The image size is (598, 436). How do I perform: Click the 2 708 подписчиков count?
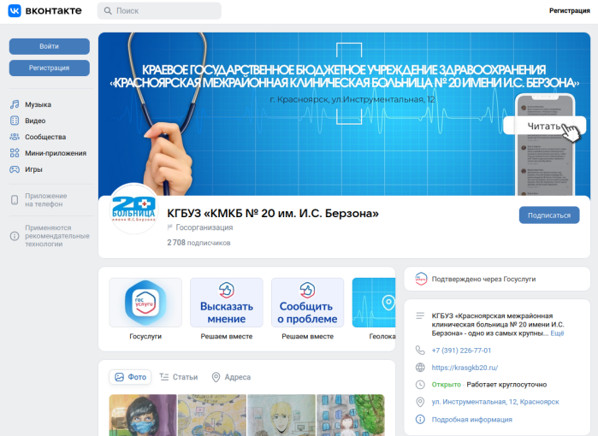pyautogui.click(x=198, y=243)
